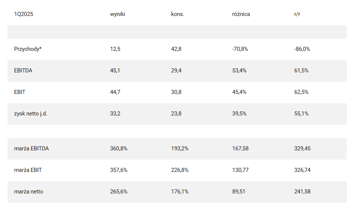This screenshot has width=350, height=212.
Task: Click the 'marża EBIT' row label
Action: coord(28,170)
